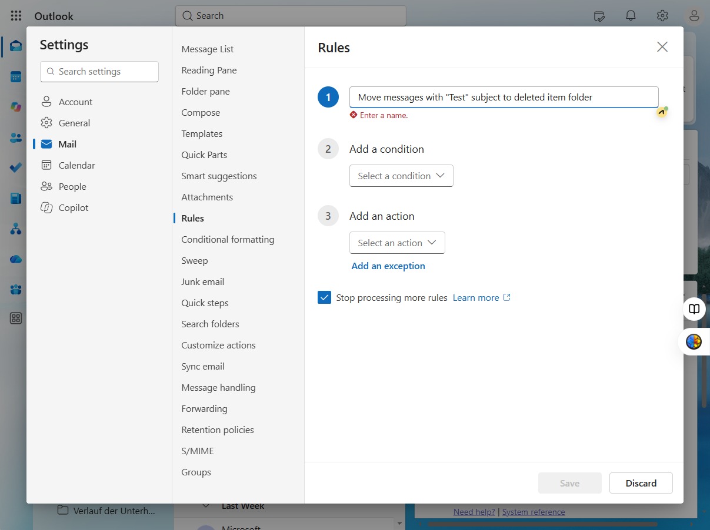Open the OneDrive cloud app
Image resolution: width=710 pixels, height=530 pixels.
coord(16,259)
